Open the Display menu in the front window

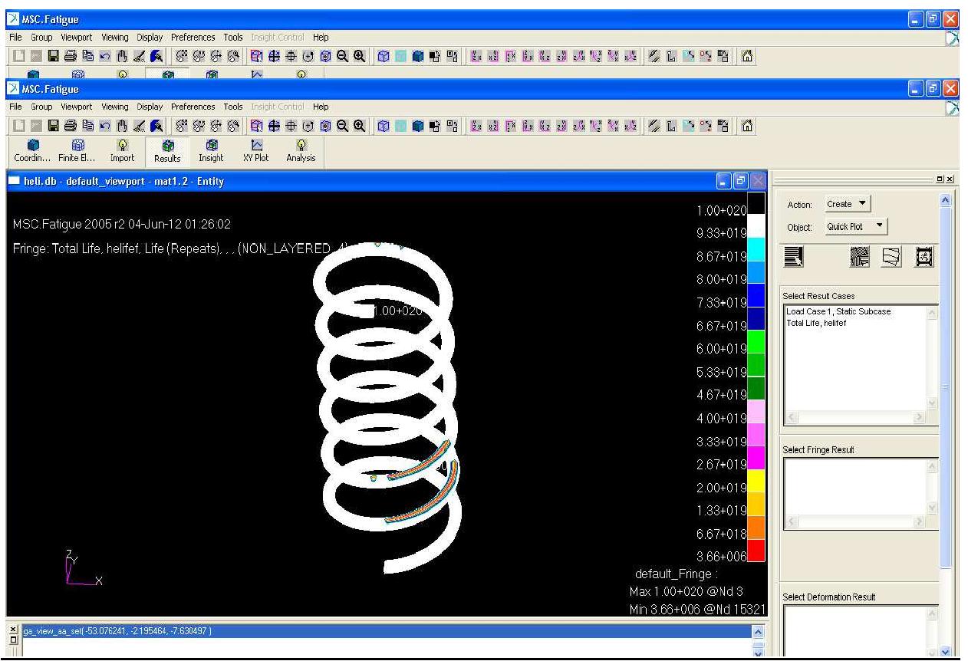tap(150, 107)
